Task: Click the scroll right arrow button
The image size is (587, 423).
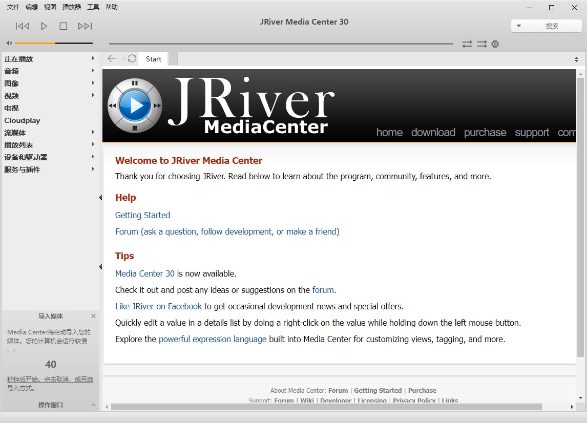Action: coord(572,407)
